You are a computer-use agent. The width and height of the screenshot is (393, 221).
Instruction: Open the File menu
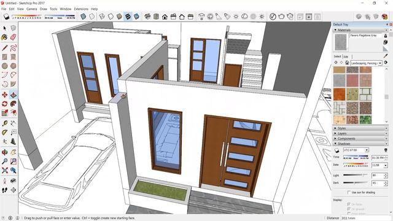coord(4,9)
